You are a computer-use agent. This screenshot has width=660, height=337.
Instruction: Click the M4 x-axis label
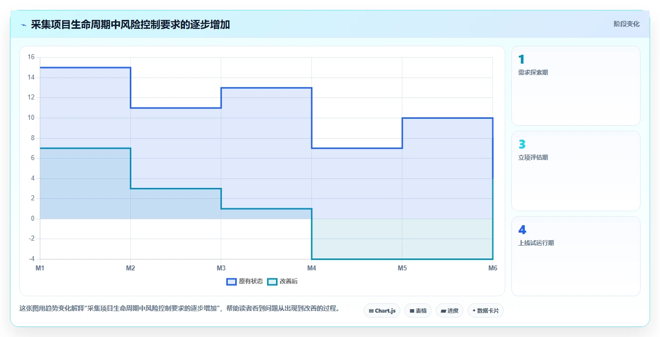[x=311, y=268]
